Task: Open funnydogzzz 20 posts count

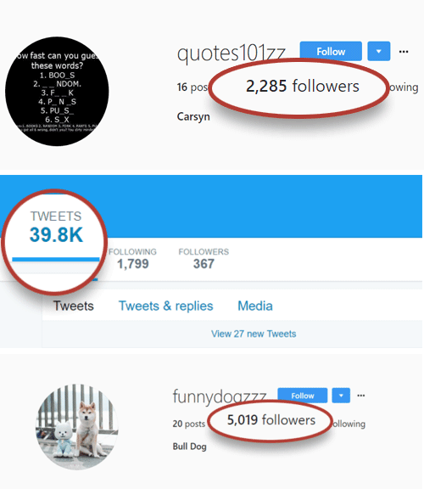Action: pos(189,424)
